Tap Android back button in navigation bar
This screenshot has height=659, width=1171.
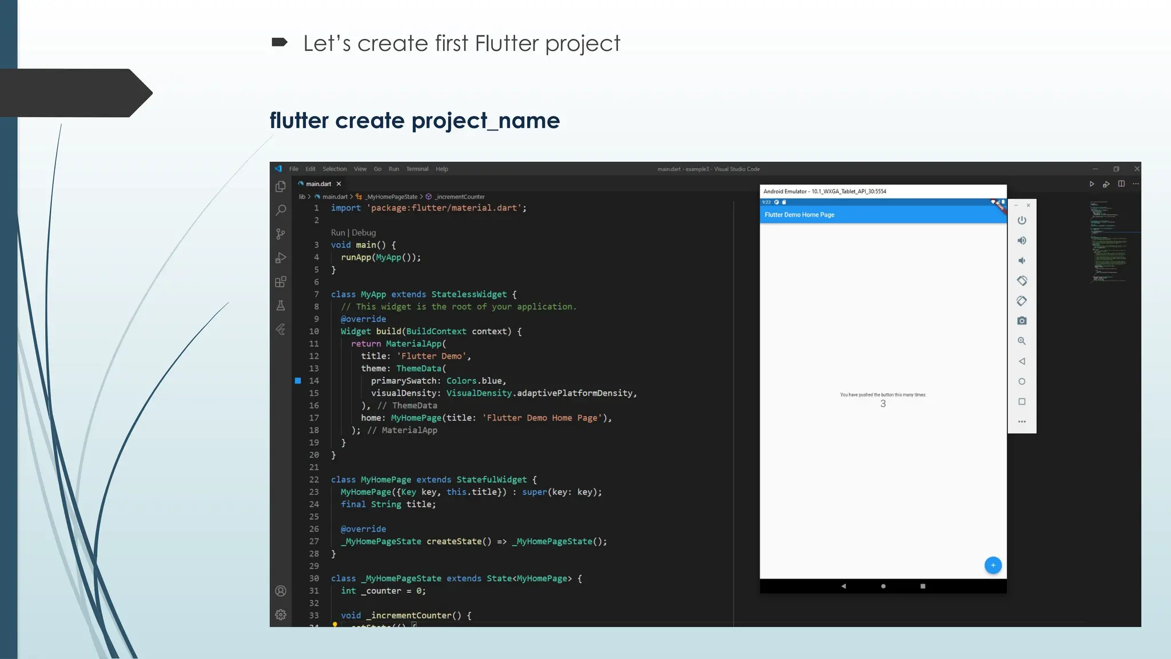pos(843,586)
